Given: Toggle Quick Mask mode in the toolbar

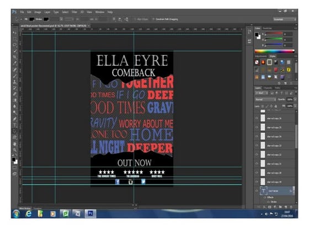Looking at the screenshot, I should pyautogui.click(x=14, y=168).
